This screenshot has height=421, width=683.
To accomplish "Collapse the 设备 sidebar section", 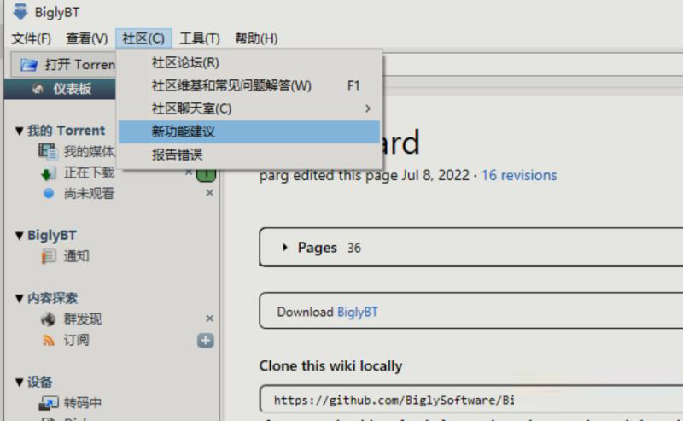I will (19, 383).
